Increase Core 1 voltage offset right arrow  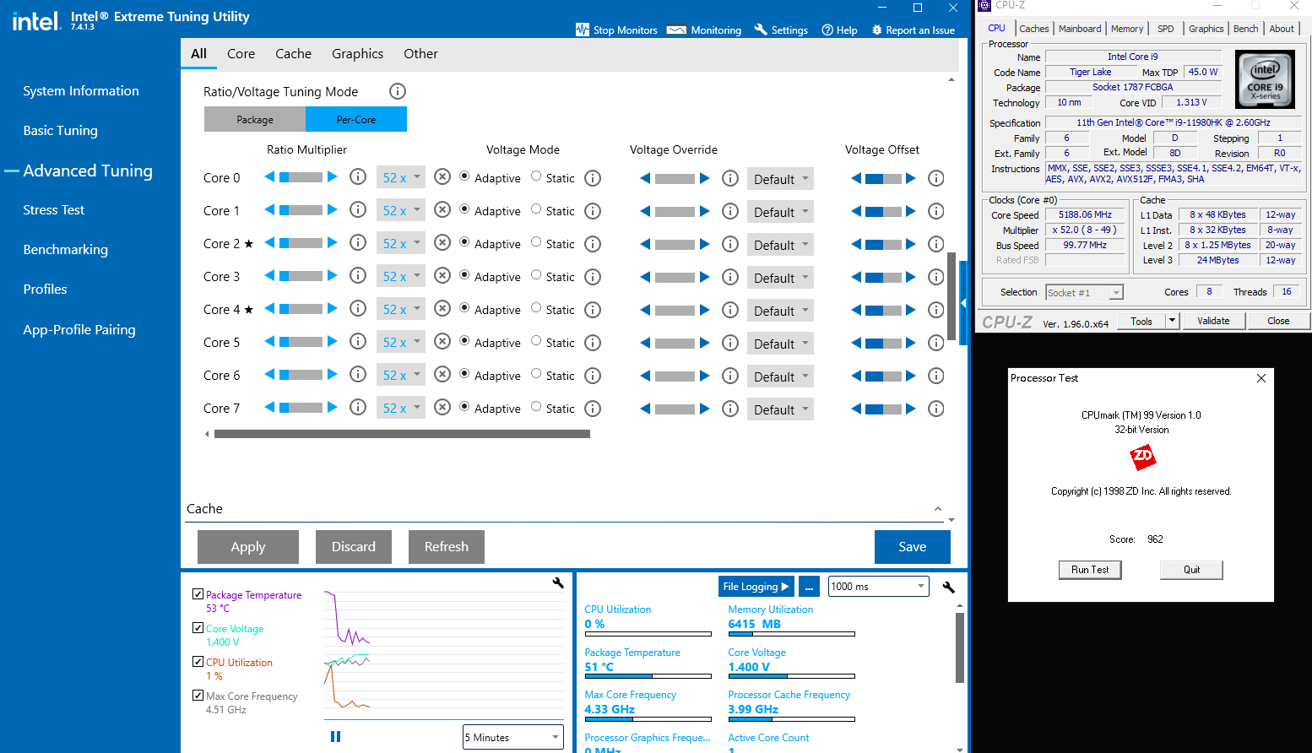click(x=911, y=211)
